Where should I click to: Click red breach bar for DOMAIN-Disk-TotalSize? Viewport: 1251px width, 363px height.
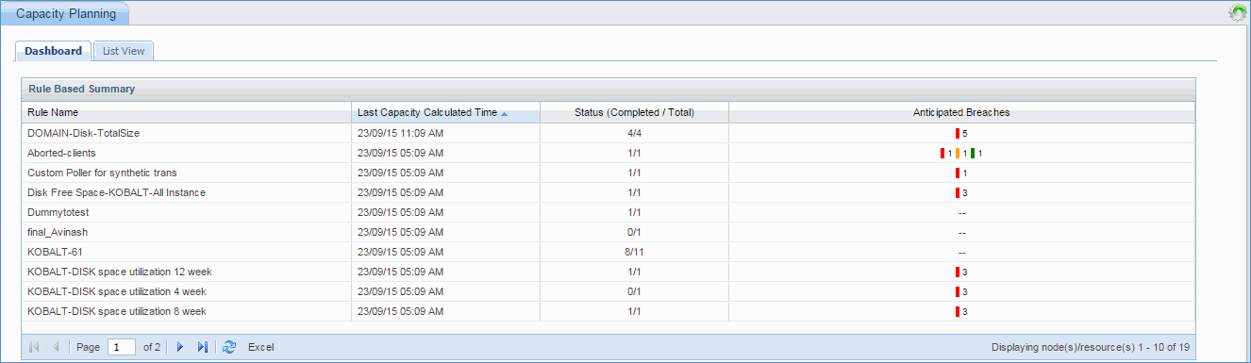click(x=958, y=133)
